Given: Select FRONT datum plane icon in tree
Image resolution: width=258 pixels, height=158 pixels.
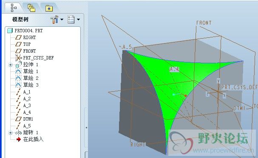Looking at the screenshot, I should pos(18,51).
